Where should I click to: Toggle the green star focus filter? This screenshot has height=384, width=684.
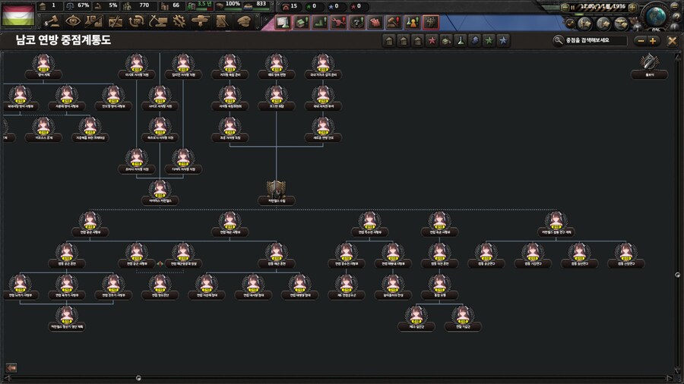[489, 41]
